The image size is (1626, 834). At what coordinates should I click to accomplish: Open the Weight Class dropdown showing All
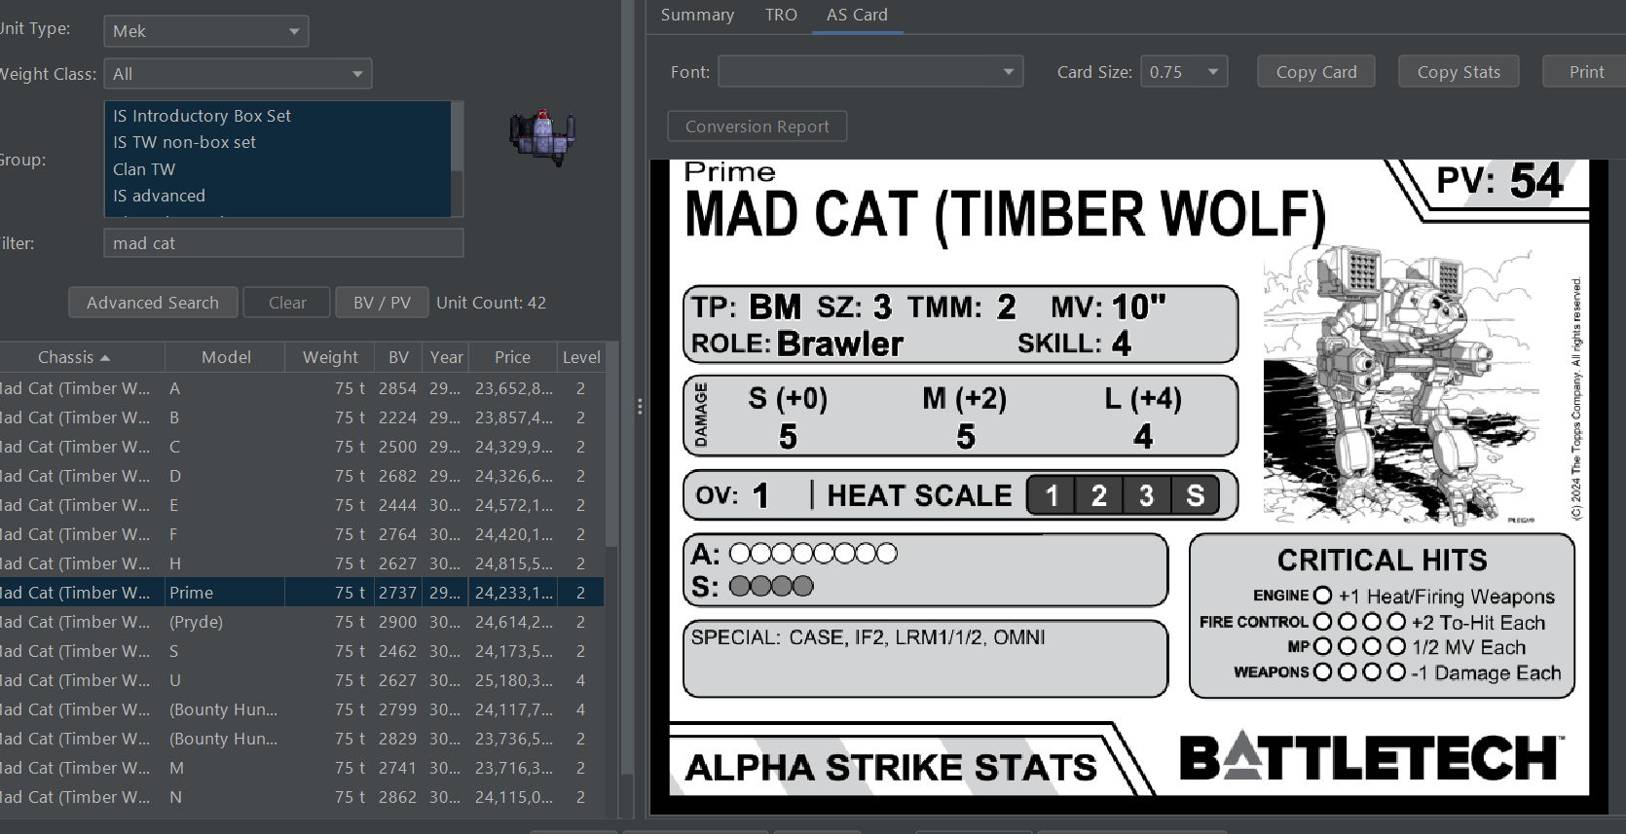[238, 74]
